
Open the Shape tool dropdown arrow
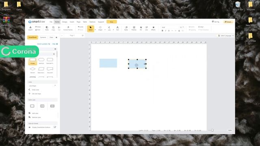click(105, 30)
